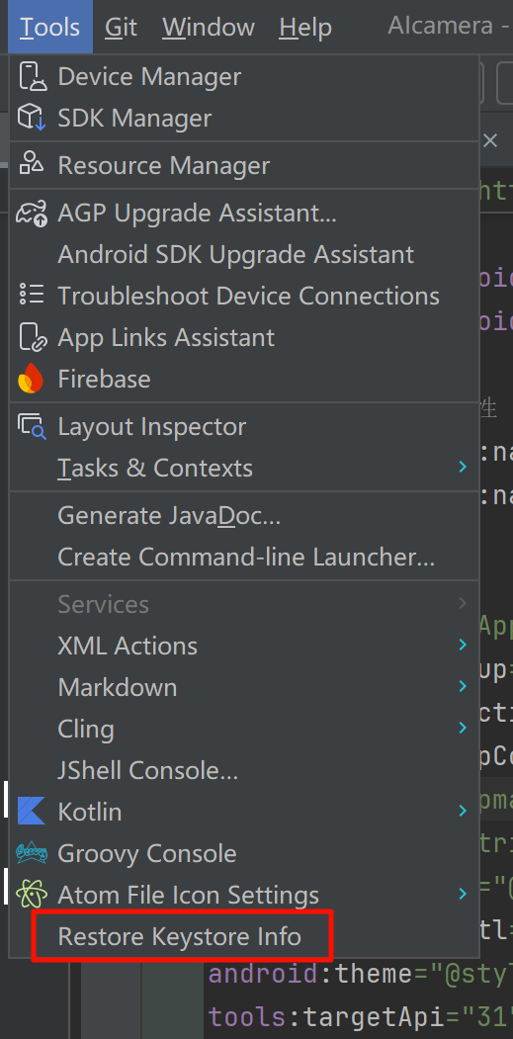This screenshot has height=1039, width=513.
Task: Expand the Tasks & Contexts submenu arrow
Action: (x=463, y=468)
